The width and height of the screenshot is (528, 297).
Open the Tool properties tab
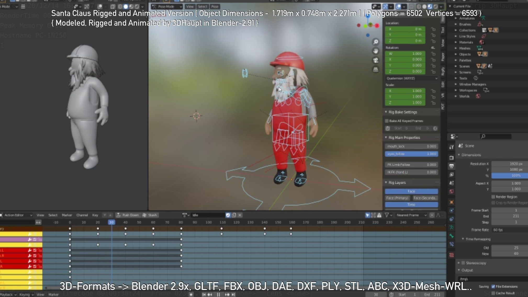[x=451, y=147]
